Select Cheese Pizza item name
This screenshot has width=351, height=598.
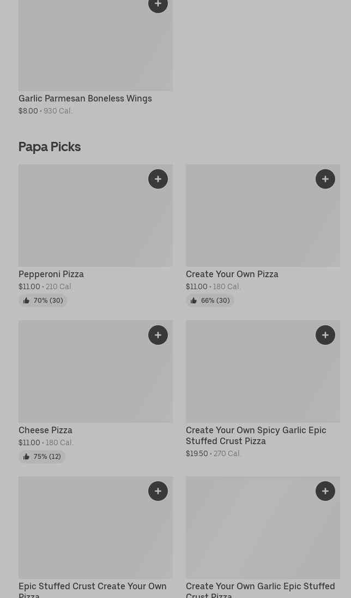[x=45, y=430]
